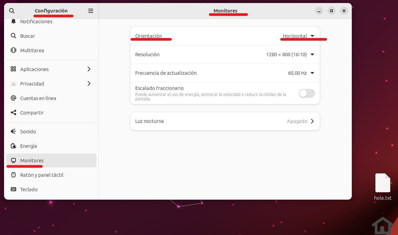The width and height of the screenshot is (398, 235).
Task: Open the Cuentas en línea at-sign icon
Action: click(x=13, y=98)
